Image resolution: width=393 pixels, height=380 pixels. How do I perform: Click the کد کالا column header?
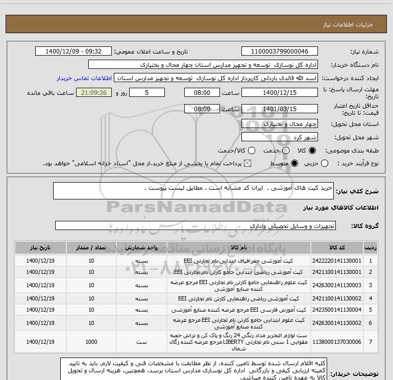337,247
